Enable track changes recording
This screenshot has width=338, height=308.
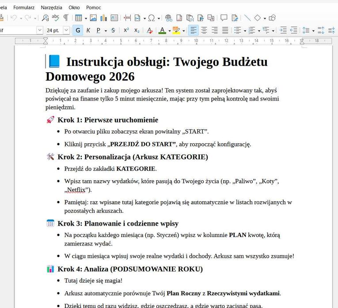click(235, 18)
